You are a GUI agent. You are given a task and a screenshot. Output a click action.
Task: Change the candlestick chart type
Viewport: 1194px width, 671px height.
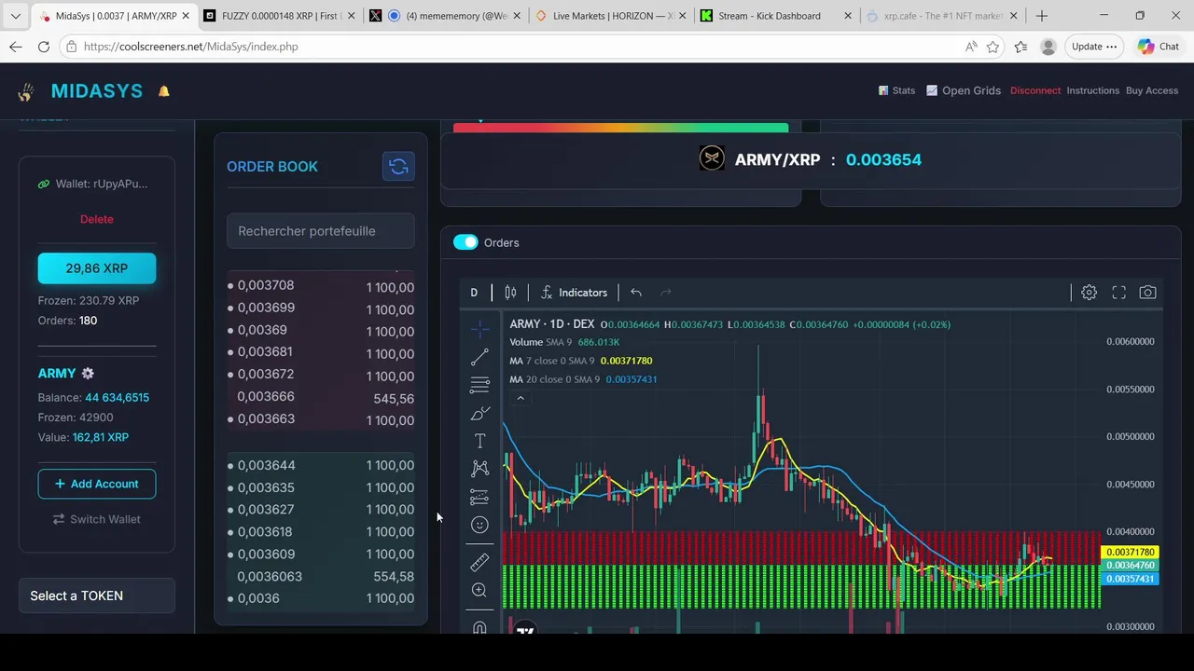510,293
